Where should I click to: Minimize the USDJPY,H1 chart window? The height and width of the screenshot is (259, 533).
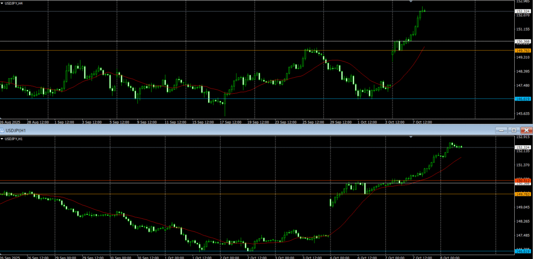click(x=501, y=130)
